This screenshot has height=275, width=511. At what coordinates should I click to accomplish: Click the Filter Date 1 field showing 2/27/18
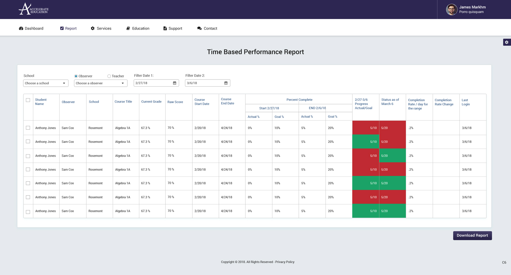coord(156,83)
